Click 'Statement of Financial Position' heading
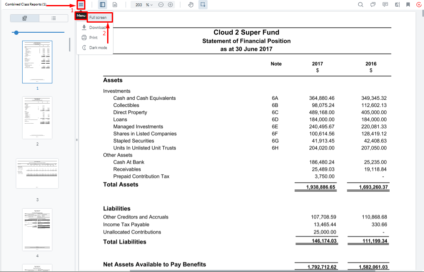The image size is (424, 272). (247, 41)
